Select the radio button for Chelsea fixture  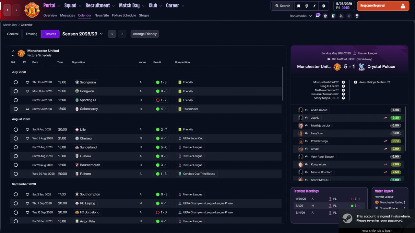click(16, 138)
